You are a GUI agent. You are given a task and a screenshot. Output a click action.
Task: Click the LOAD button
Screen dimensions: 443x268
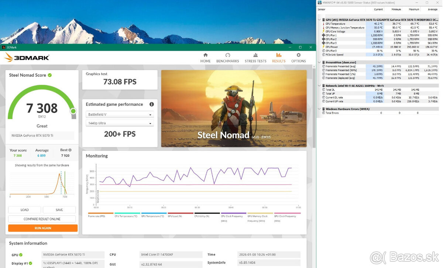(25, 210)
